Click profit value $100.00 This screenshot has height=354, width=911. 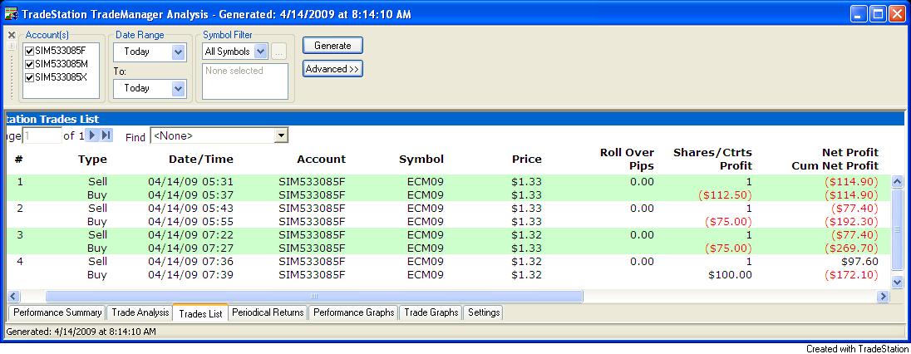(x=731, y=275)
